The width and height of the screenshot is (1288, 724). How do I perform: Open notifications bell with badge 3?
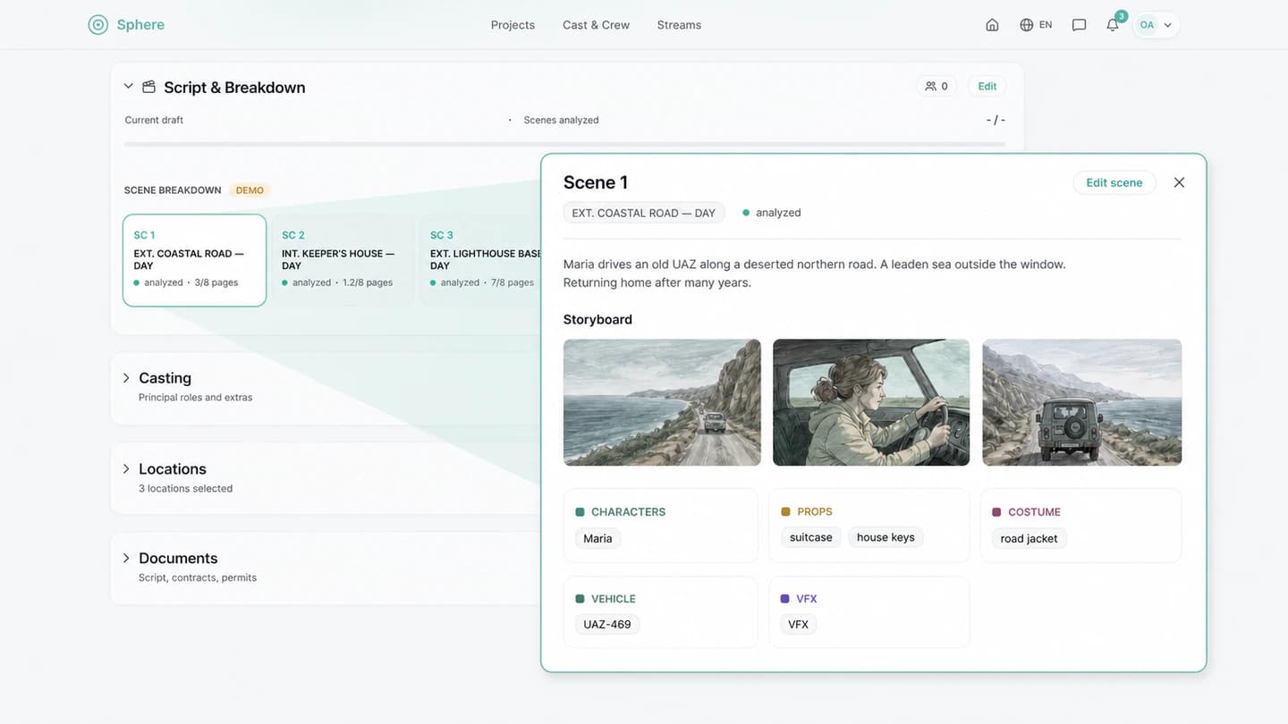point(1114,24)
